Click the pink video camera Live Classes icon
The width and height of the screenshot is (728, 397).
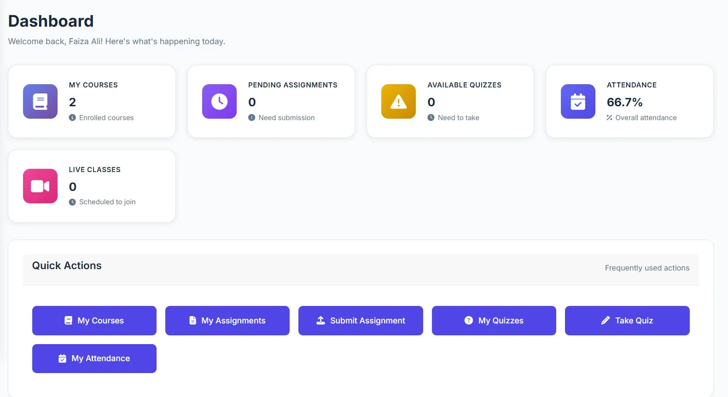(40, 186)
